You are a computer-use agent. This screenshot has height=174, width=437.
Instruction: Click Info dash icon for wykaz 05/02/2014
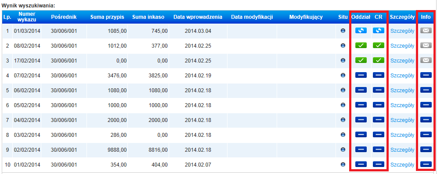click(x=426, y=105)
